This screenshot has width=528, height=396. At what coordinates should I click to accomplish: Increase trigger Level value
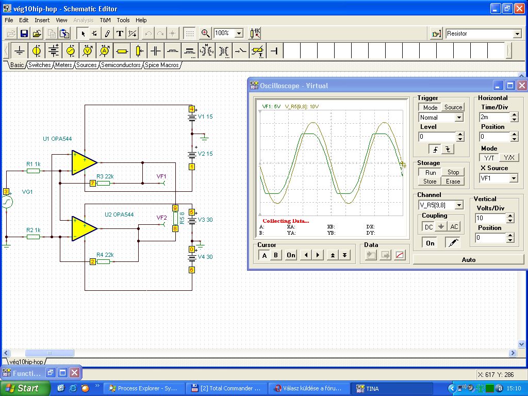tap(460, 135)
